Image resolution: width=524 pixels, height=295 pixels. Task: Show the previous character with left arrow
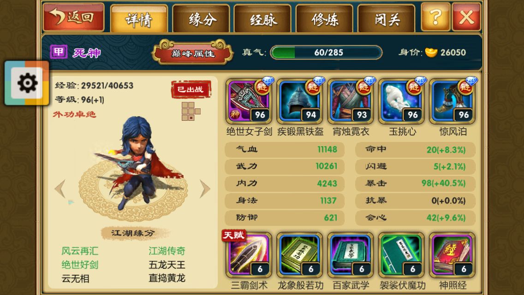[60, 189]
